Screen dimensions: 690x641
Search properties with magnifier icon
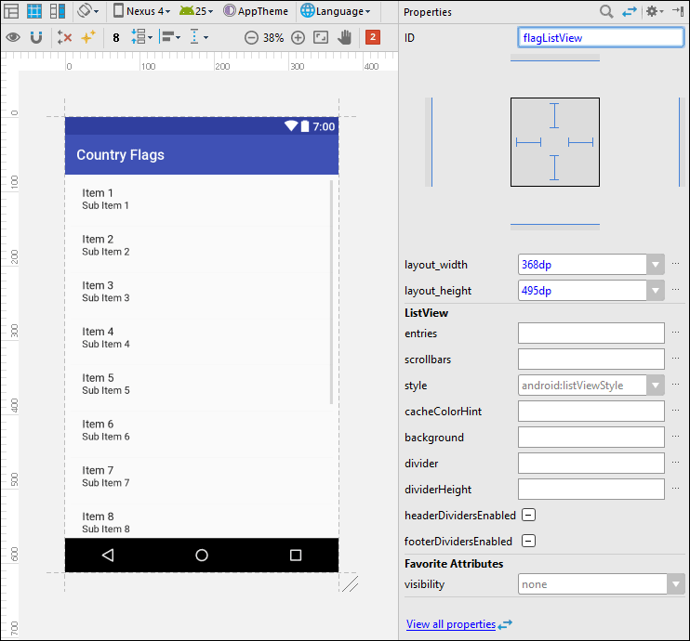coord(606,12)
